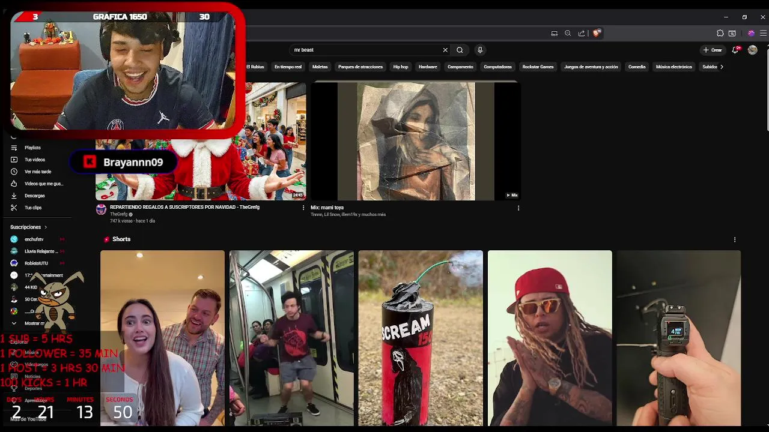Viewport: 769px width, 432px height.
Task: Open Brave Shields lion icon
Action: [596, 33]
